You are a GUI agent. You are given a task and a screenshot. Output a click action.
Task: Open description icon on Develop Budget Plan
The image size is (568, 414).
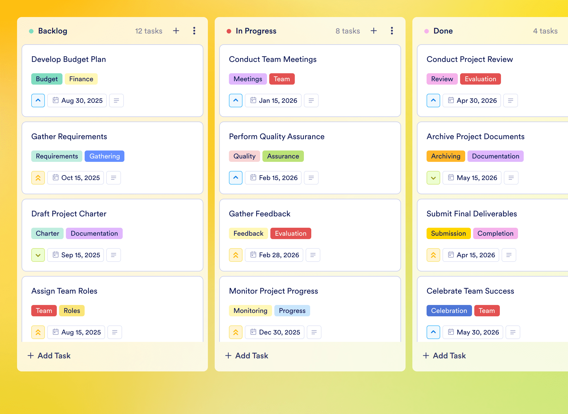(116, 101)
